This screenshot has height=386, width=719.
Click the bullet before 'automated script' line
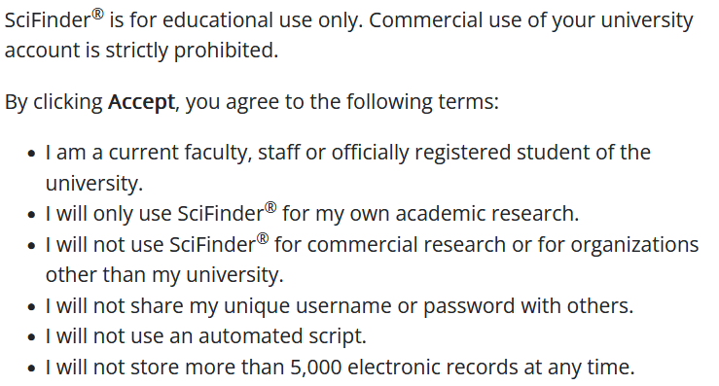click(31, 337)
